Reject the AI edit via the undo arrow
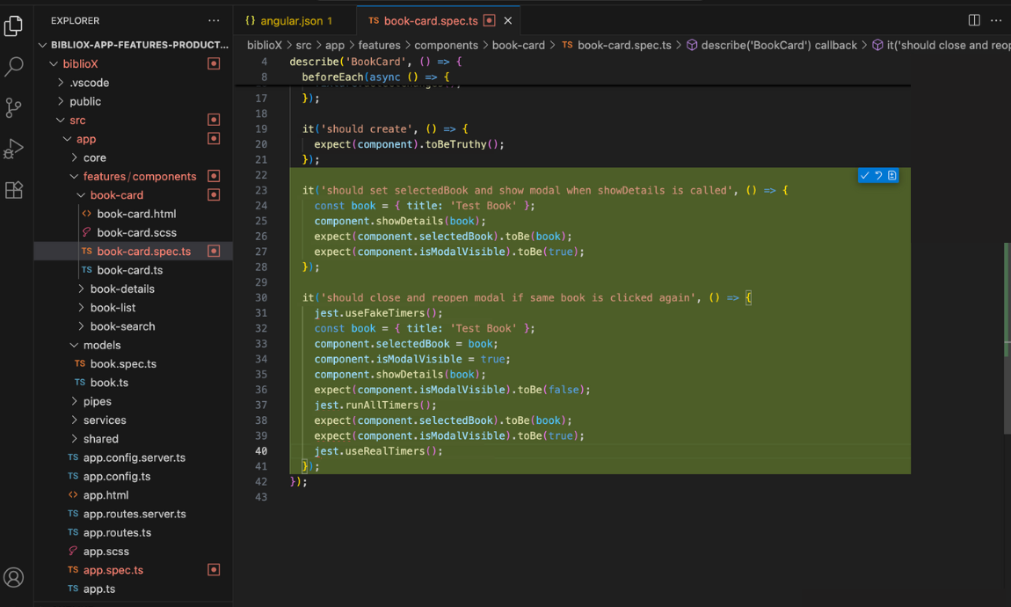1011x607 pixels. [x=878, y=175]
